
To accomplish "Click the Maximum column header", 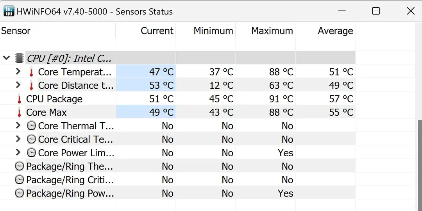I will (272, 31).
